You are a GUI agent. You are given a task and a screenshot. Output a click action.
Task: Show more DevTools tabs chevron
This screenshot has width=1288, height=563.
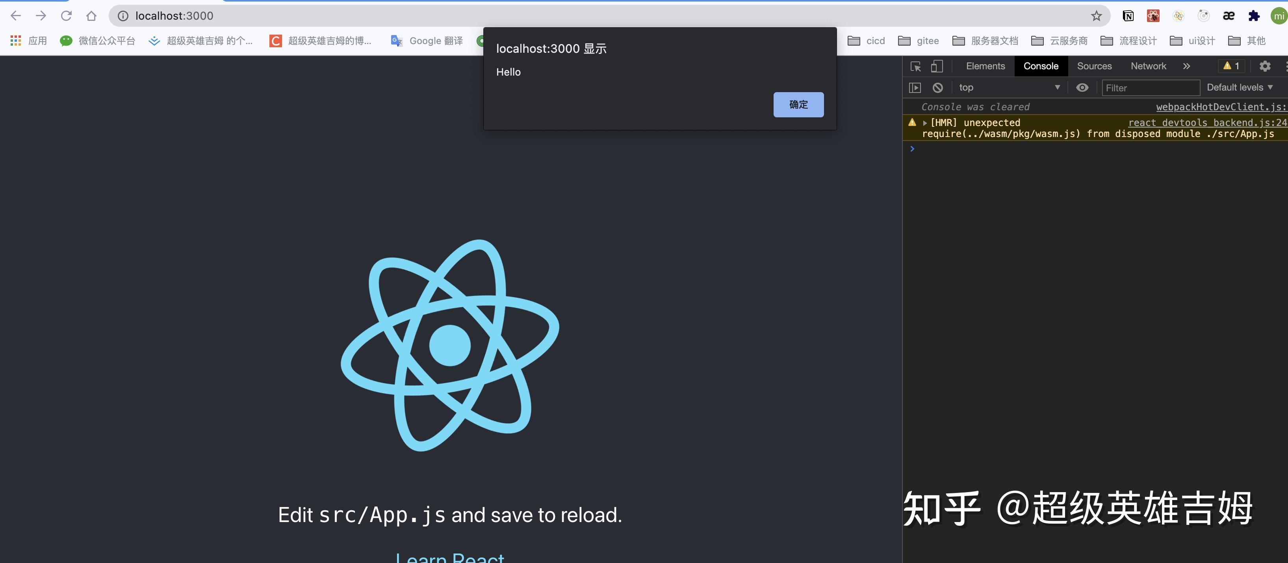pos(1186,66)
